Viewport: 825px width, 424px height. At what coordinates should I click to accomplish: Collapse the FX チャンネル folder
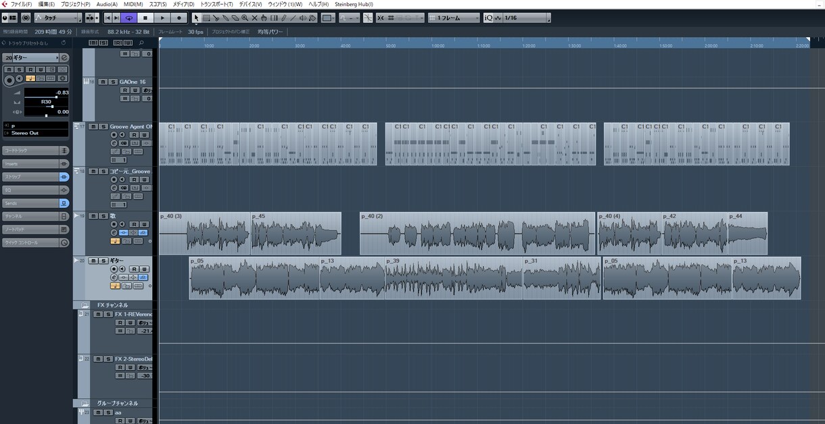click(85, 305)
